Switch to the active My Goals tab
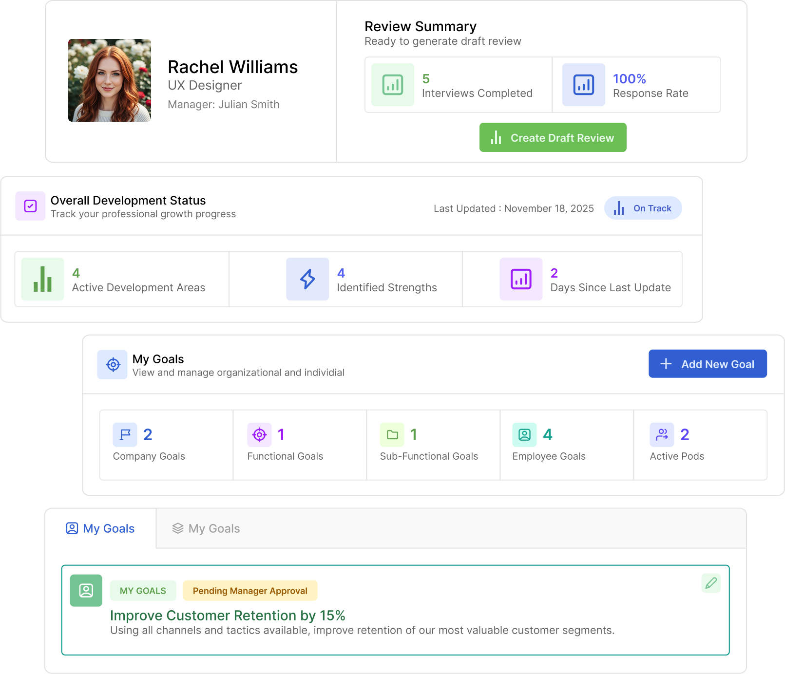The width and height of the screenshot is (785, 674). [100, 528]
